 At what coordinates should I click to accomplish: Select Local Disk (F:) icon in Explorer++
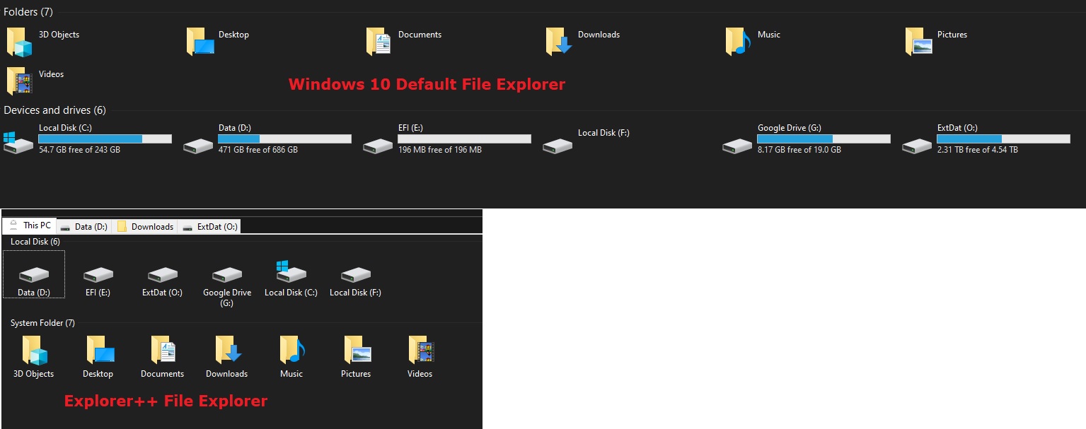point(356,275)
